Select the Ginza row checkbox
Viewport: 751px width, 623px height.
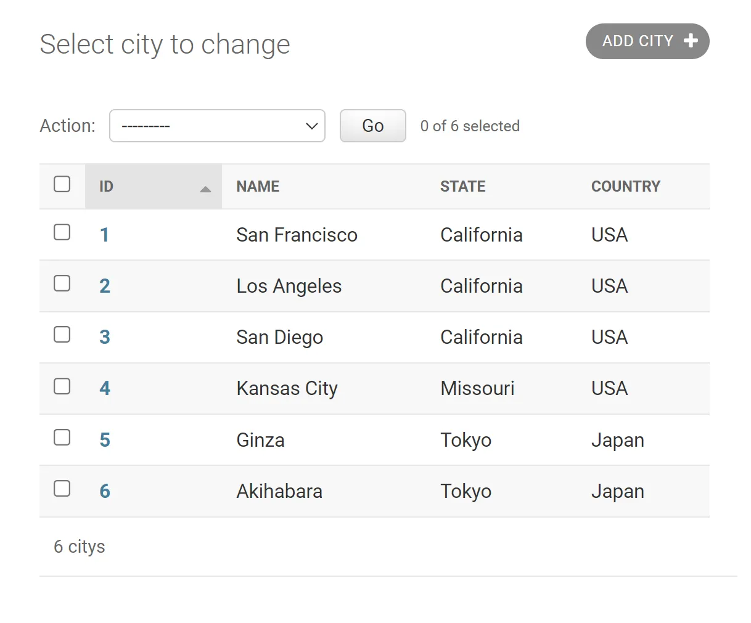coord(62,438)
